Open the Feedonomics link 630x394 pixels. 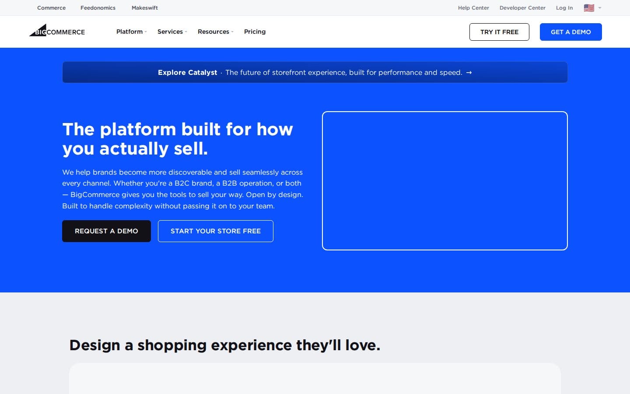click(x=98, y=8)
